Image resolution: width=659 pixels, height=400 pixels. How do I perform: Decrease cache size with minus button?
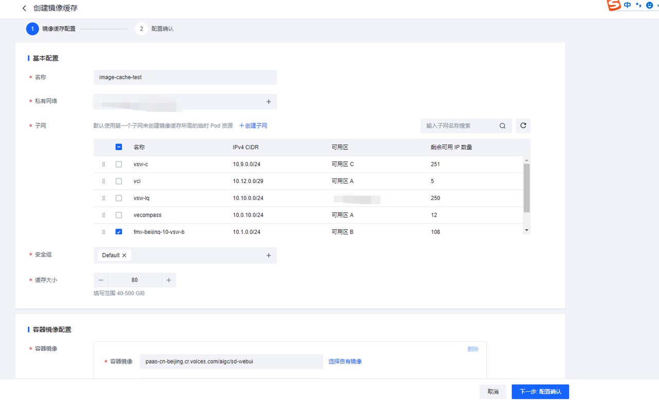[x=101, y=280]
